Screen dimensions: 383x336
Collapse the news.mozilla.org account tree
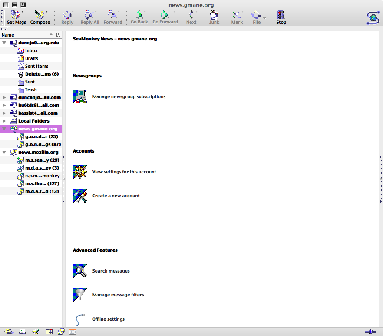tap(4, 152)
